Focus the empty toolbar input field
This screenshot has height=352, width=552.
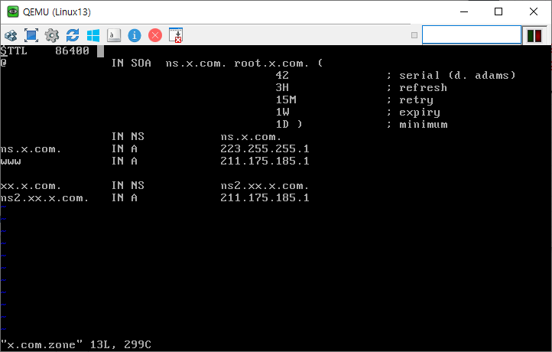[472, 35]
